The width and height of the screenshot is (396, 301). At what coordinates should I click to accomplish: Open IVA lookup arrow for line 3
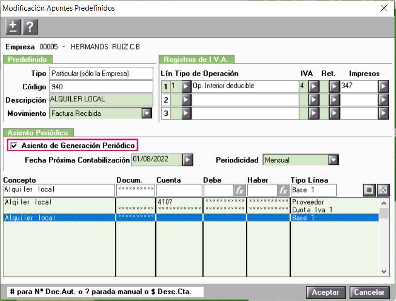click(314, 113)
